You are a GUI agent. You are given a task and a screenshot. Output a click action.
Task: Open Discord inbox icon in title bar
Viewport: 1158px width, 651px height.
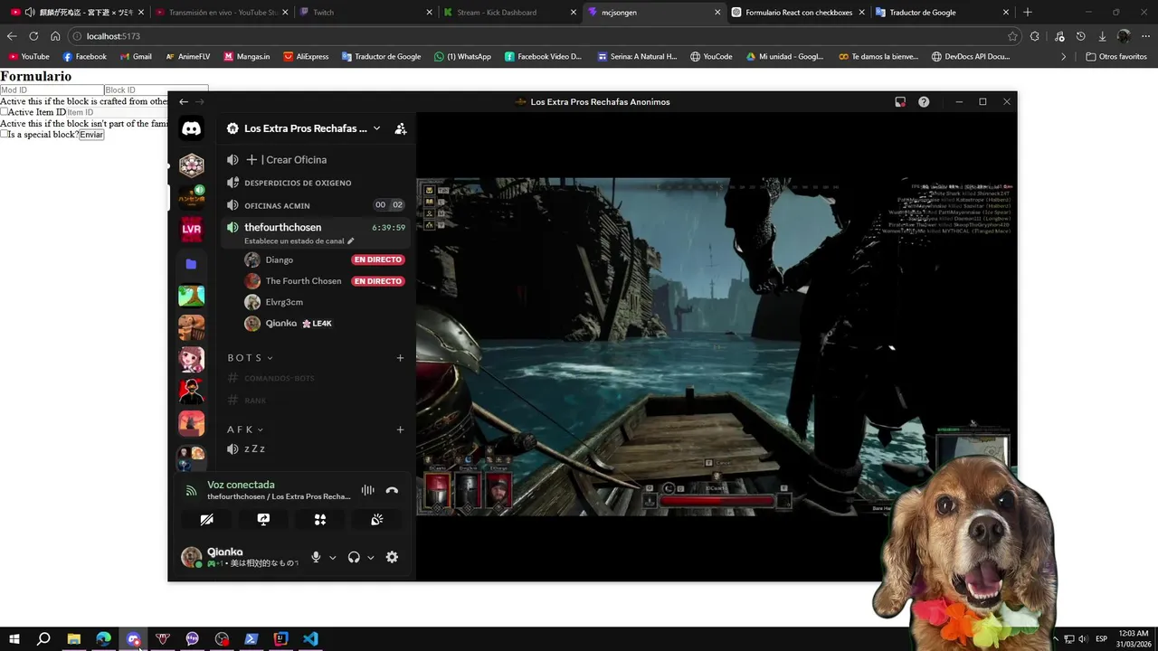coord(900,102)
